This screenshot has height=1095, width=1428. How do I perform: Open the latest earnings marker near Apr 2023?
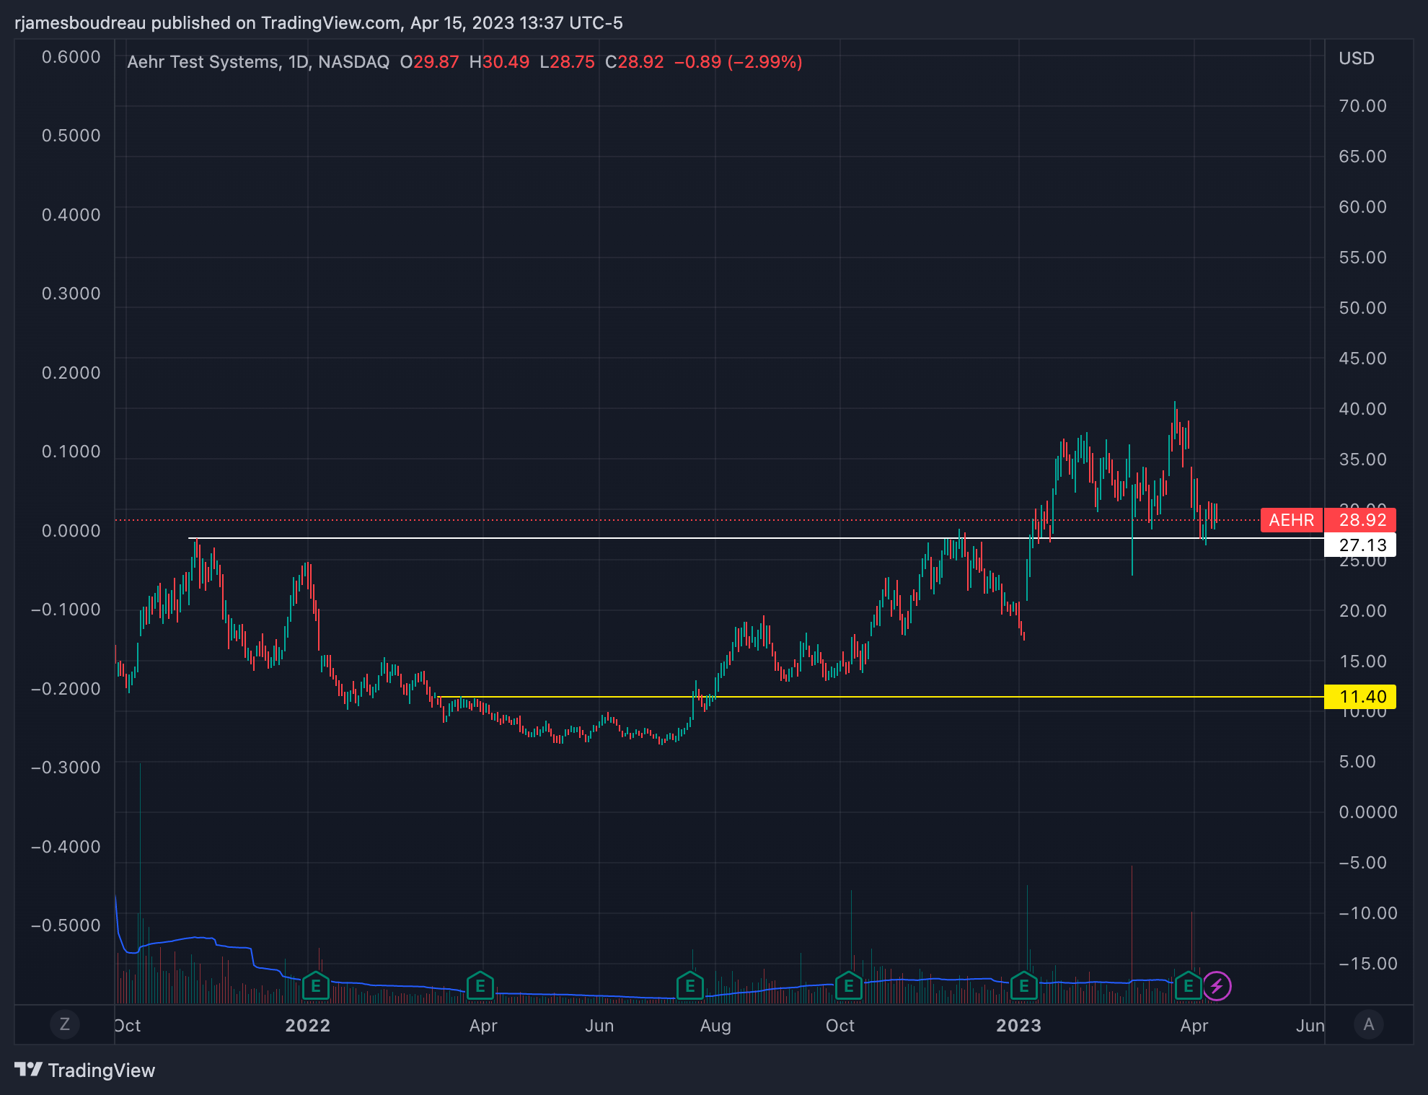1188,985
